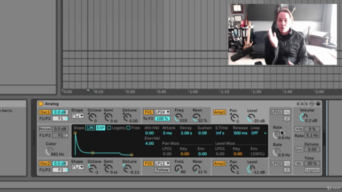Check the envelope Legato checkbox
Viewport: 342px width, 192px height.
click(x=109, y=128)
